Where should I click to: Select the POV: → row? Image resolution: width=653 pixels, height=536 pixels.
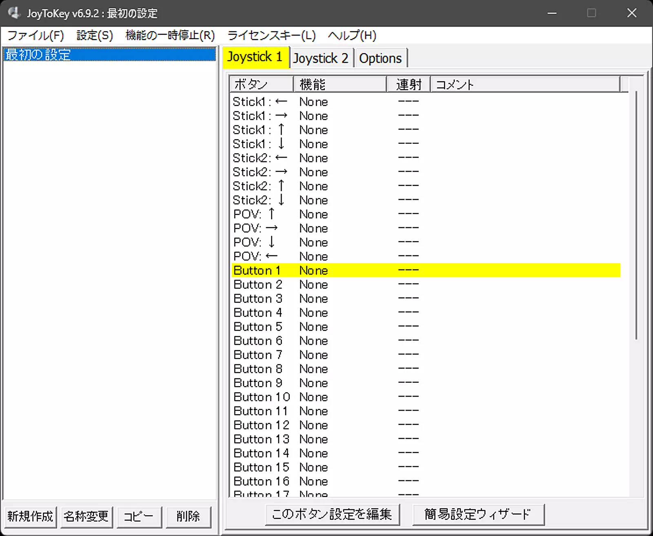click(426, 228)
